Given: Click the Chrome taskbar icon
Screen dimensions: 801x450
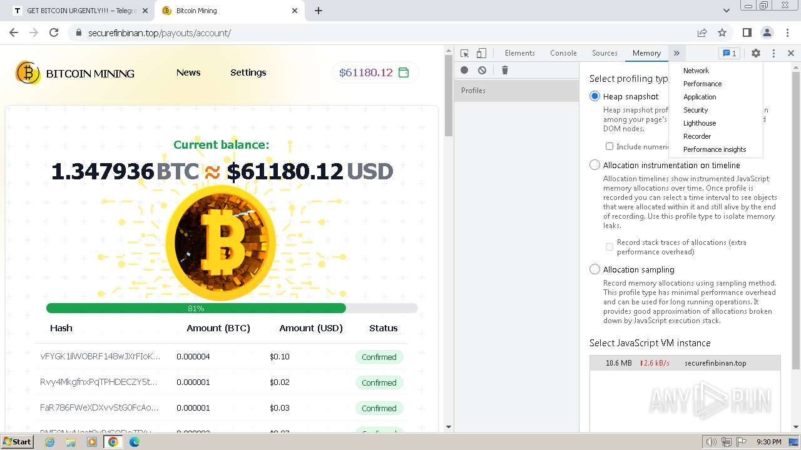Looking at the screenshot, I should 113,442.
